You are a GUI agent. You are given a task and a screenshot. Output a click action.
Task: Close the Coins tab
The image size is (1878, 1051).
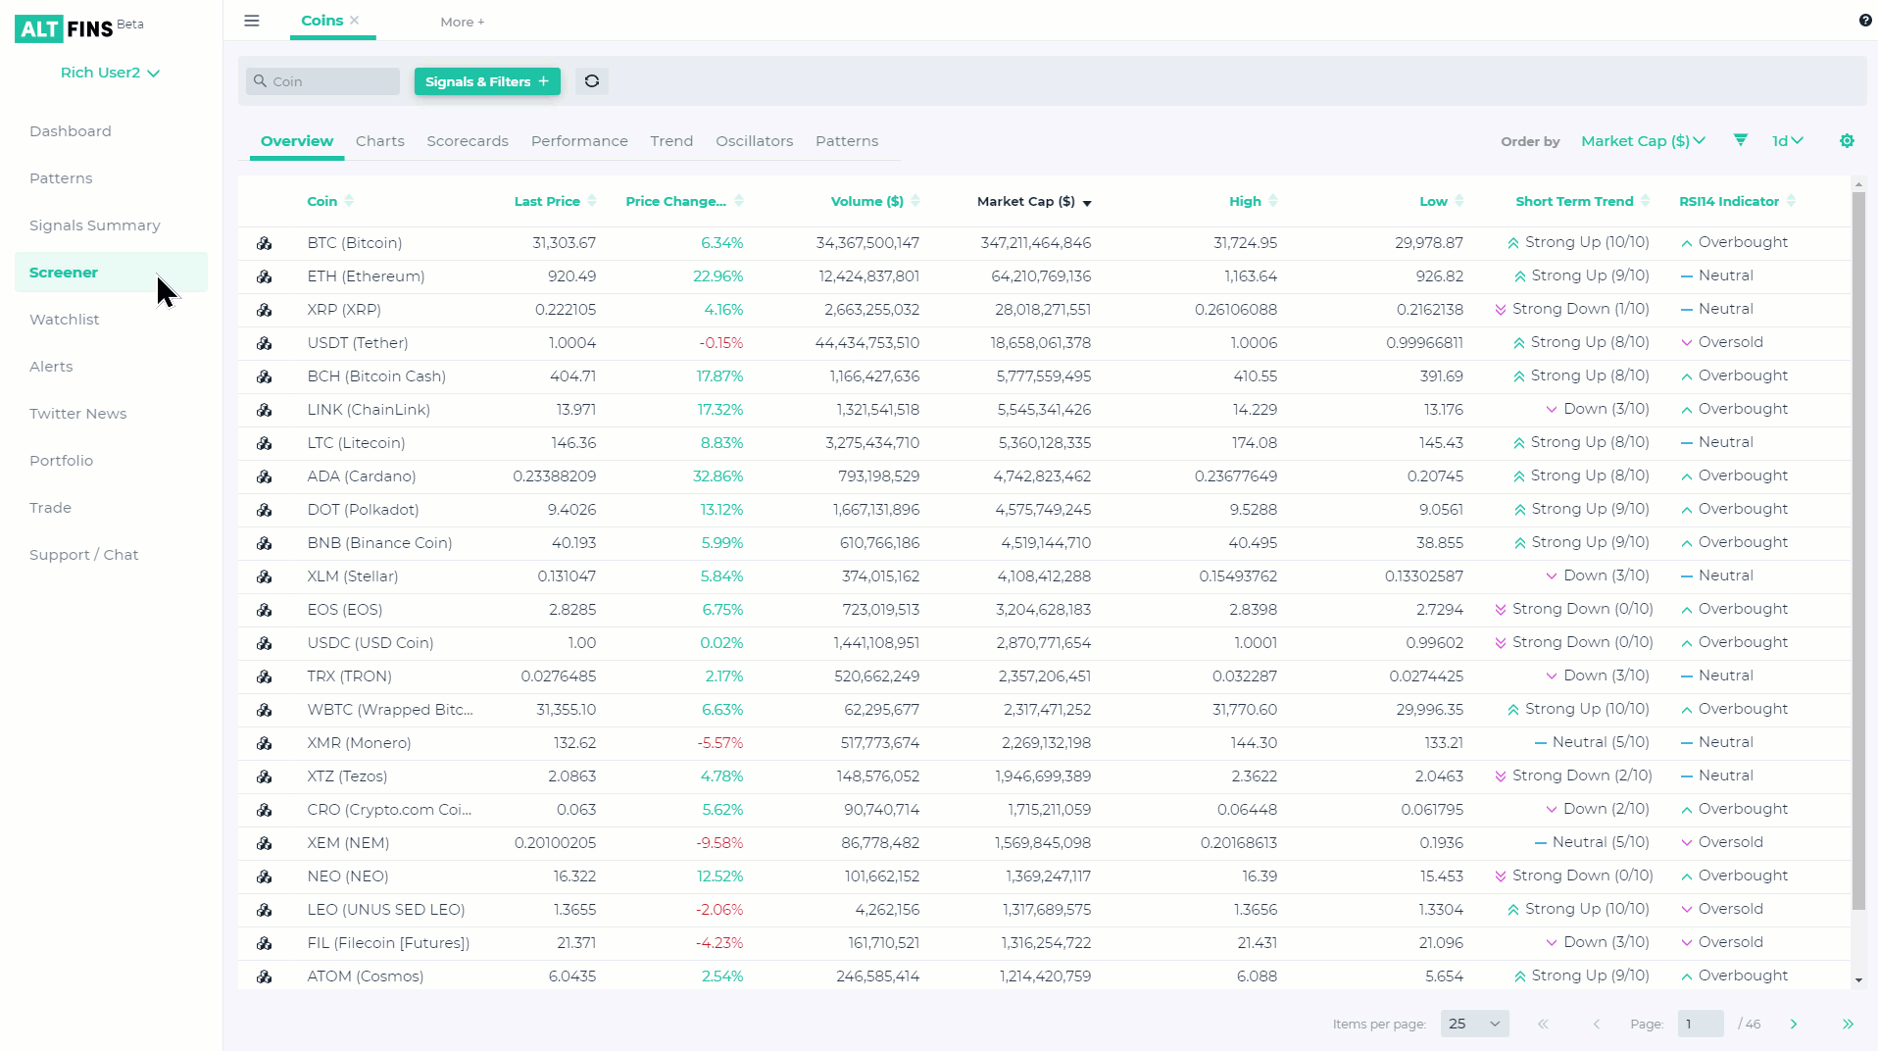tap(355, 20)
